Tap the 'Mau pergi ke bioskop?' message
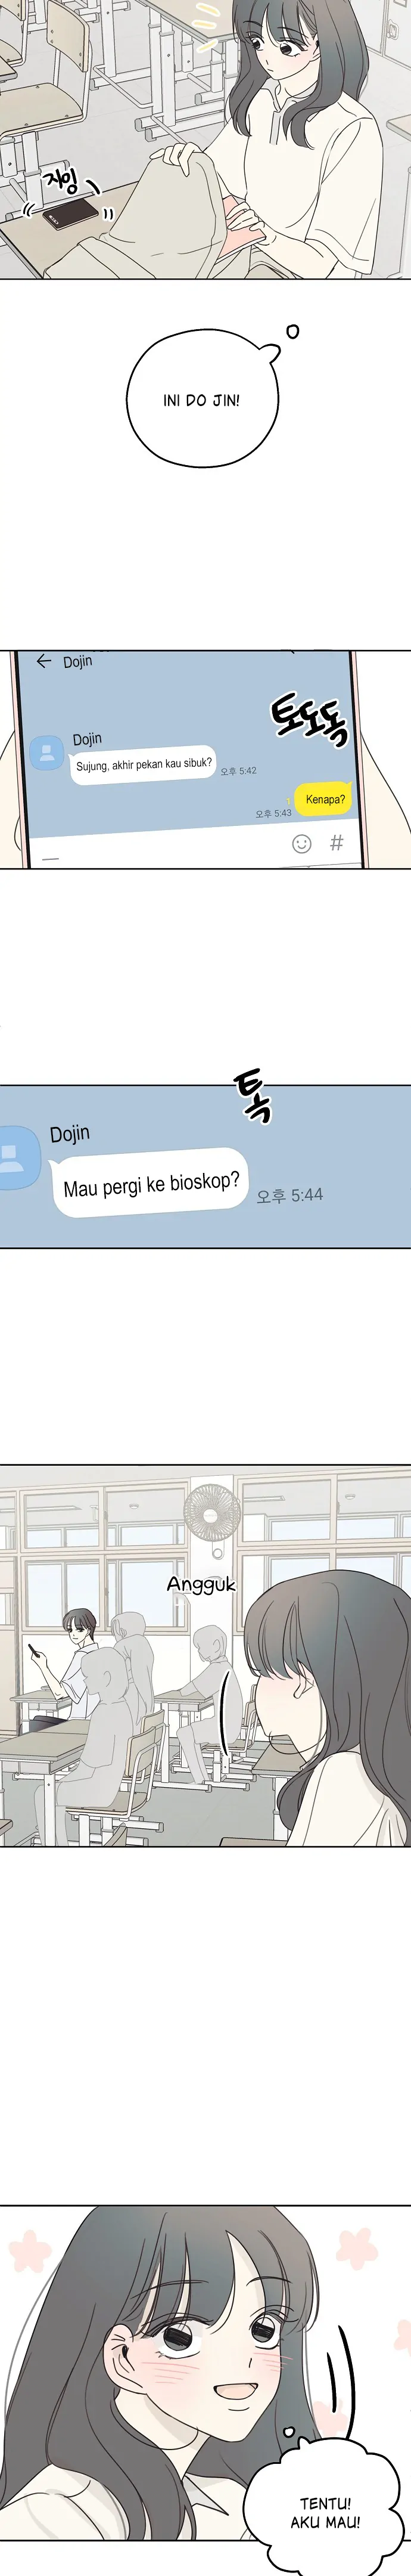The height and width of the screenshot is (2576, 411). pos(150,1183)
